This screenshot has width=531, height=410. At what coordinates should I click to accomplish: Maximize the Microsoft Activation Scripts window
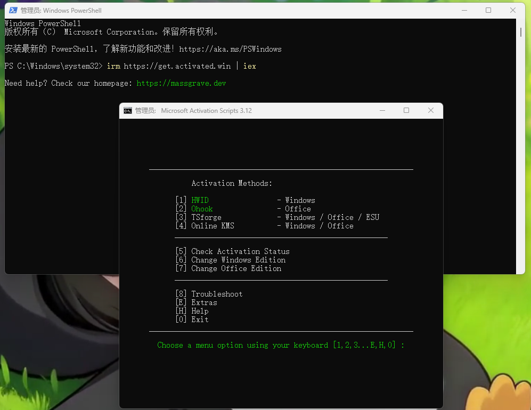[406, 110]
